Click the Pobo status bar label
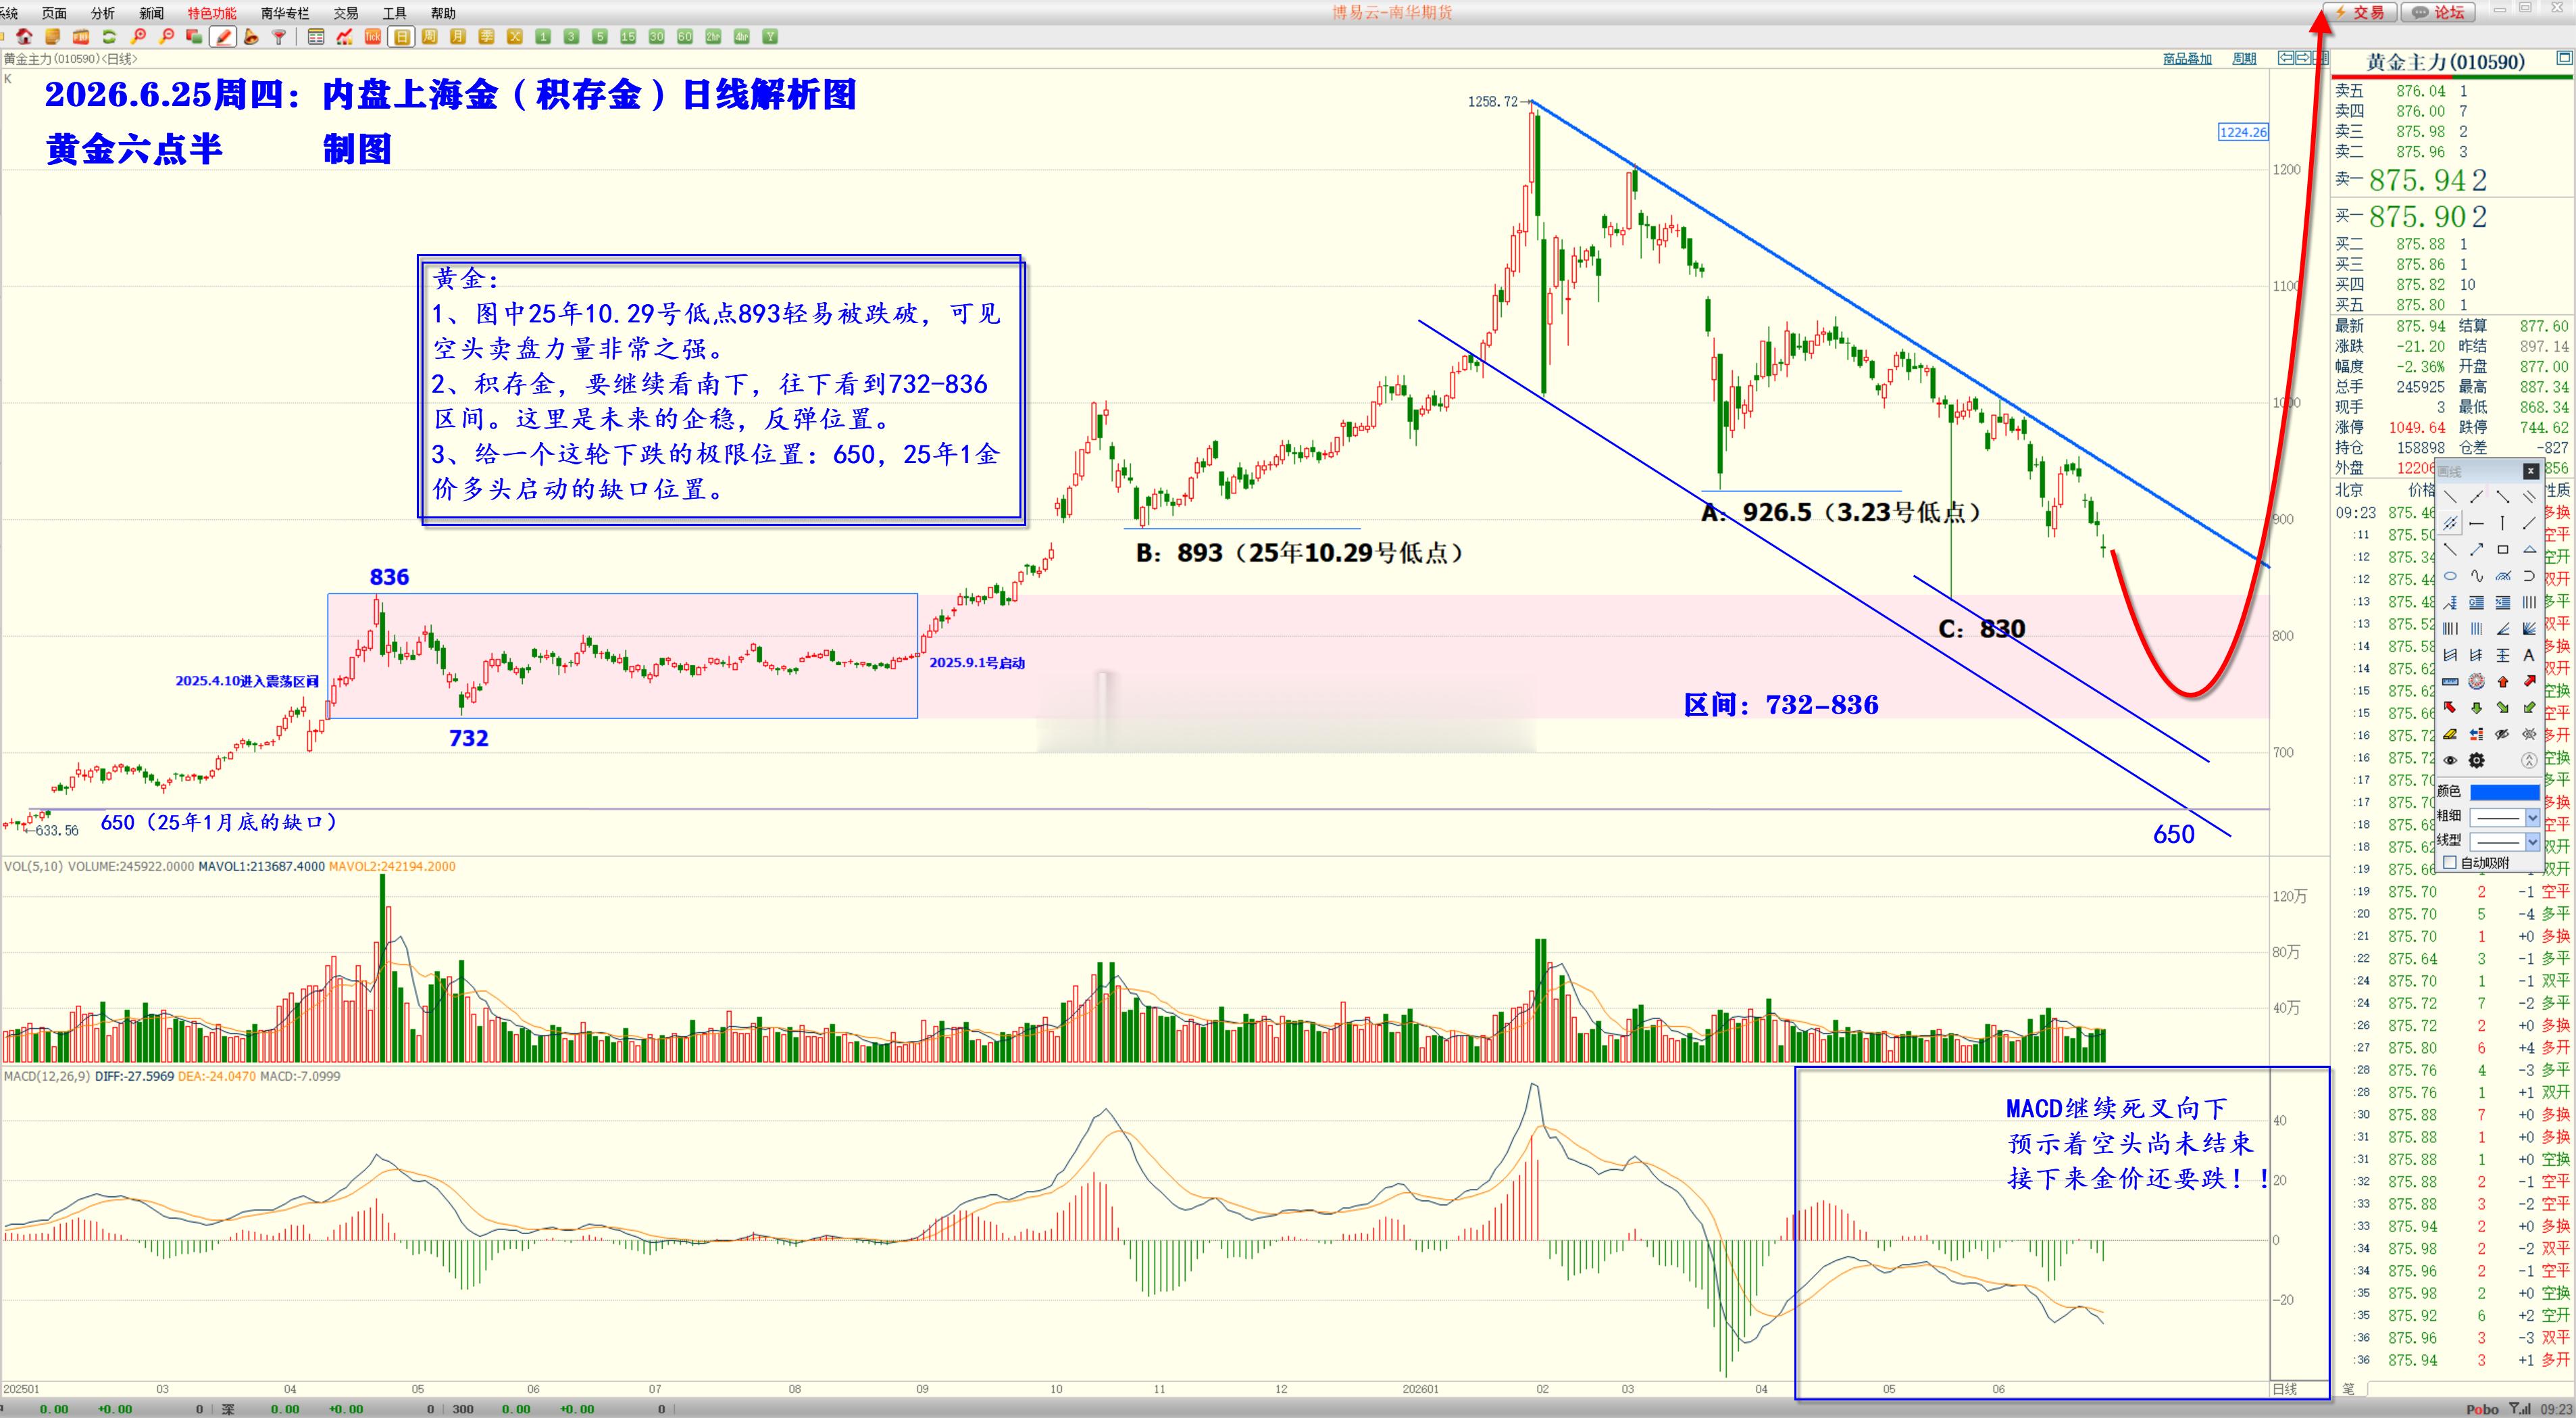The height and width of the screenshot is (1418, 2576). click(x=2482, y=1409)
